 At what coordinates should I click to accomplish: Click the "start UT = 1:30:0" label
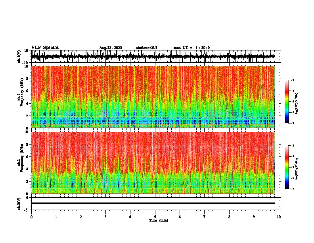tap(191, 48)
